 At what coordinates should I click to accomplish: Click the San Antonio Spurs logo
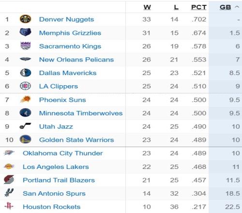[x=9, y=193]
